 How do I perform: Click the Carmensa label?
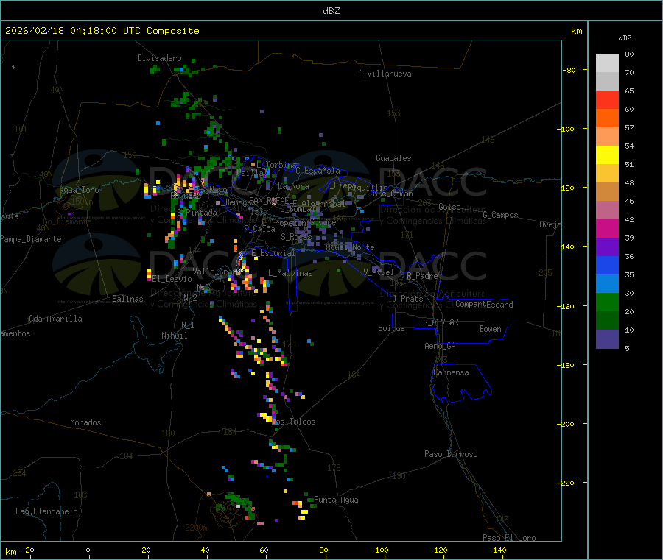[x=451, y=372]
